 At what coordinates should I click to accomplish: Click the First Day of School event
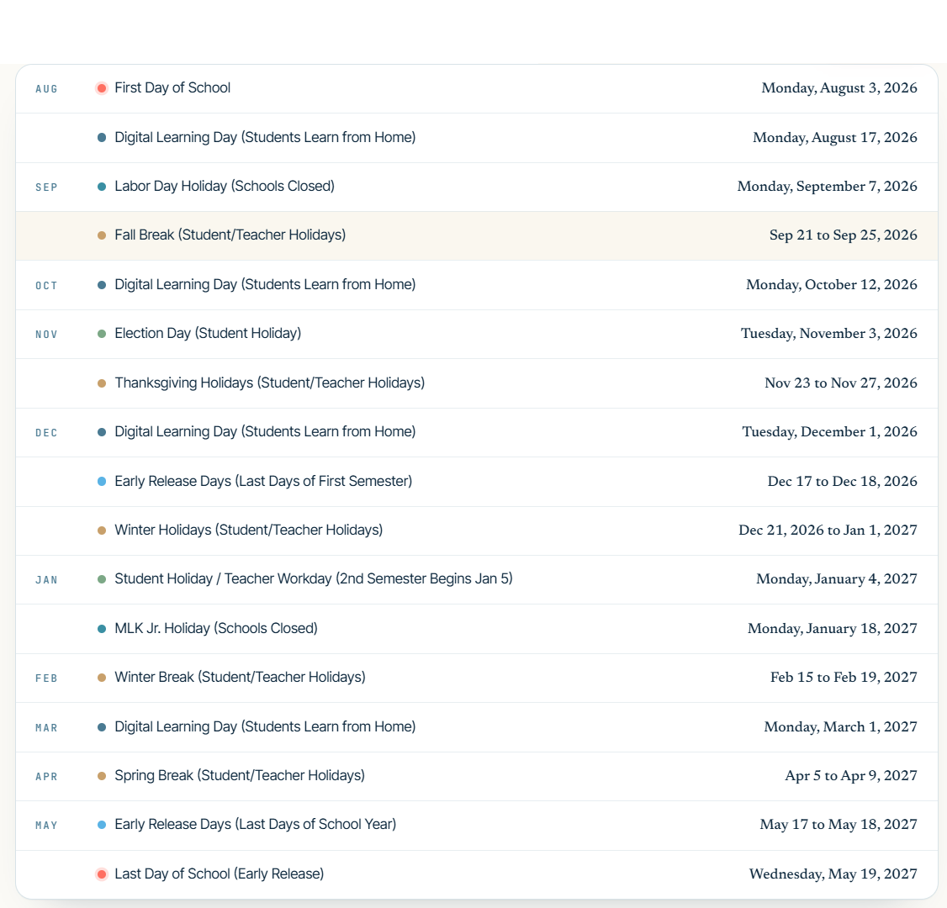[x=172, y=88]
